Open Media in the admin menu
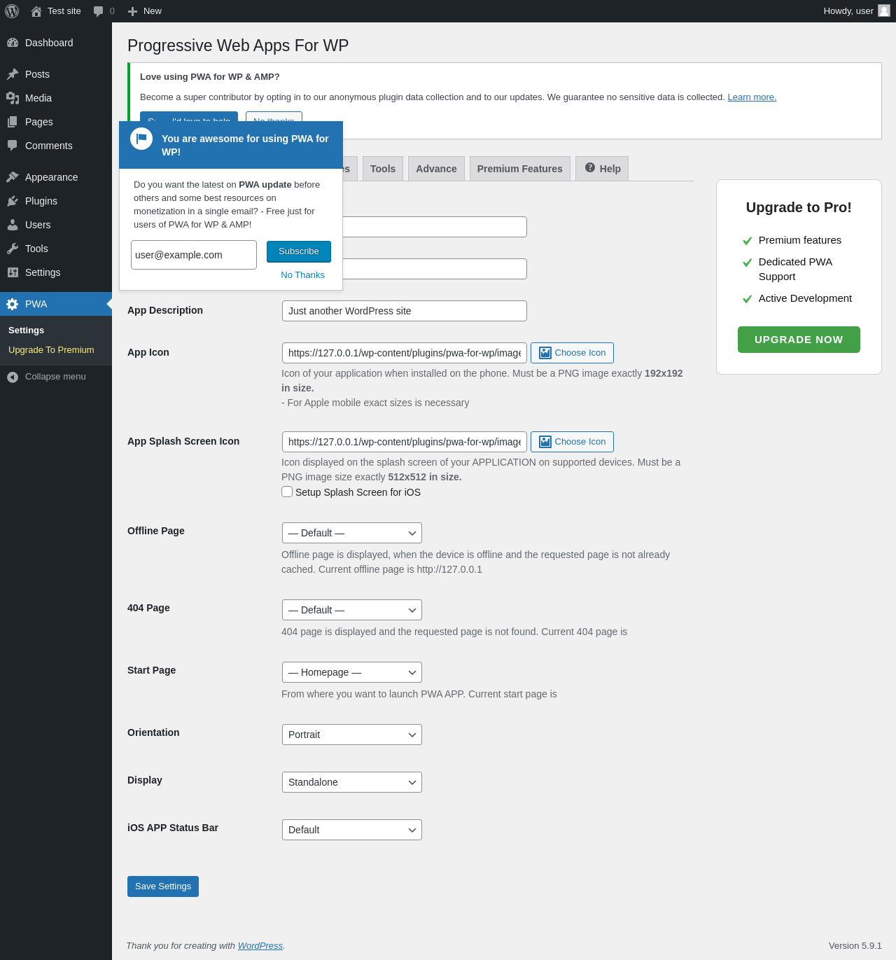896x960 pixels. [x=56, y=98]
